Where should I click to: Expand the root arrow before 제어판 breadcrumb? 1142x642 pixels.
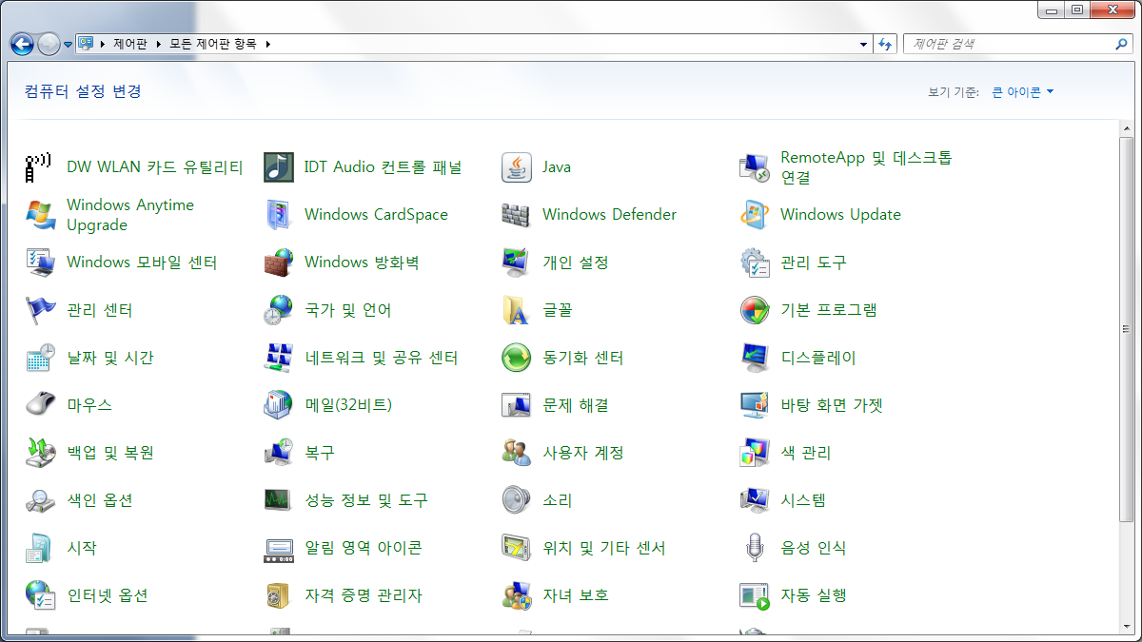pyautogui.click(x=103, y=44)
